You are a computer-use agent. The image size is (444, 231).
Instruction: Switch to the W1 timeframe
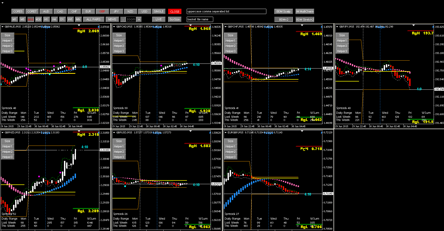pos(70,19)
